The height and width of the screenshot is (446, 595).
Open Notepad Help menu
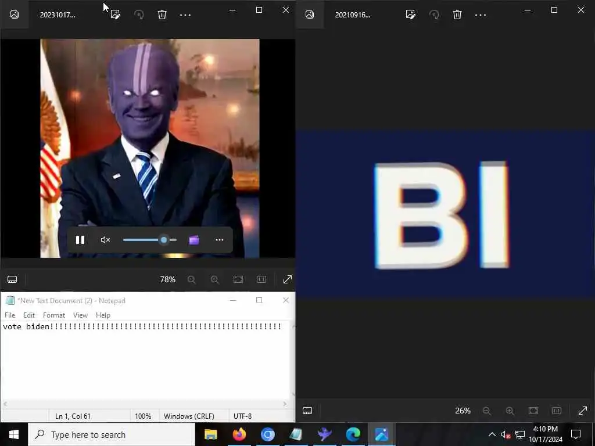click(x=103, y=315)
